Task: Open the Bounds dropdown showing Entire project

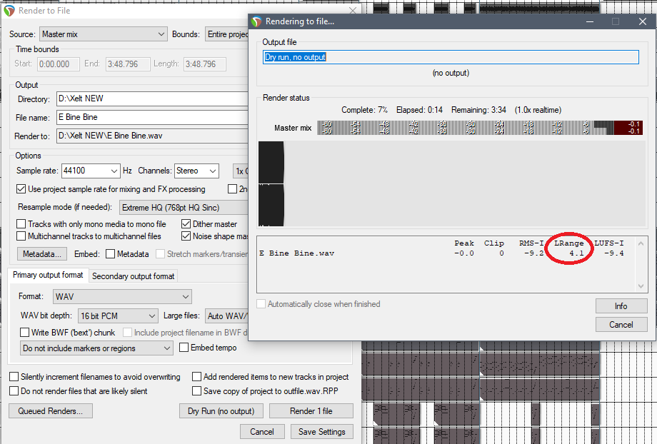Action: (x=226, y=34)
